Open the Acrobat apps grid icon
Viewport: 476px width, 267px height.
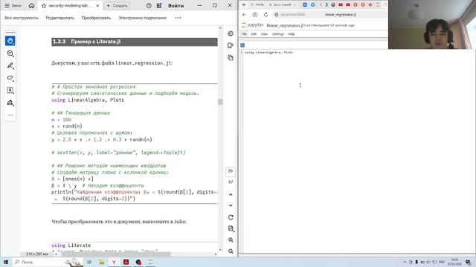click(x=159, y=6)
